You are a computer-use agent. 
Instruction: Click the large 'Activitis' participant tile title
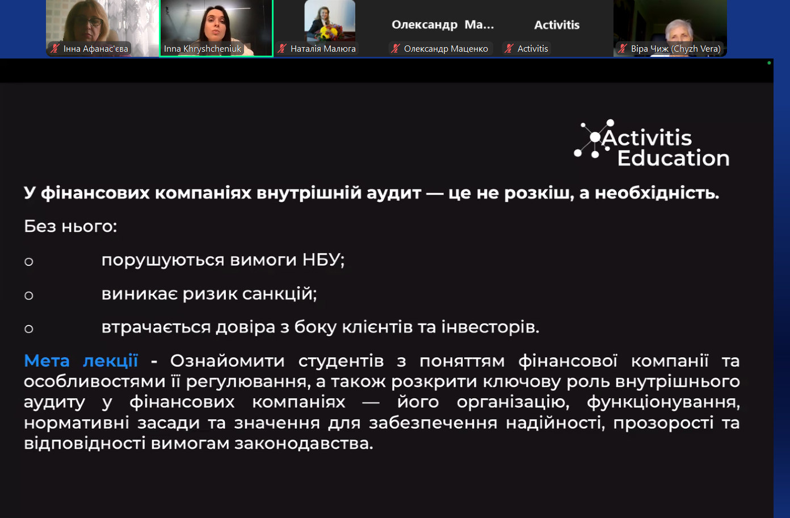[557, 25]
